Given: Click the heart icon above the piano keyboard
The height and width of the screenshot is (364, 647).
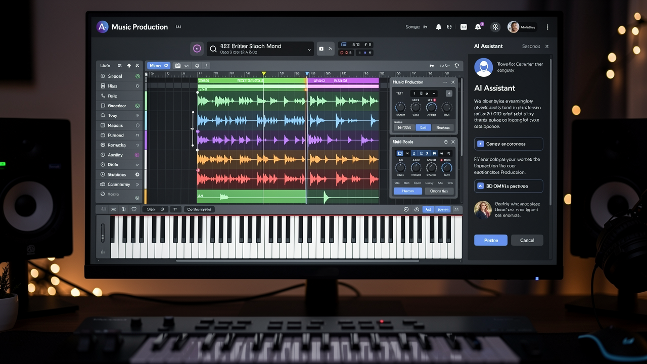Looking at the screenshot, I should [x=134, y=209].
